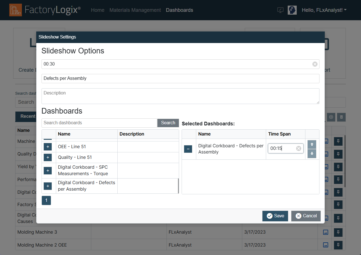Screen dimensions: 361x255
Task: Expand the Hello, FLxAnalyst! user dropdown
Action: (324, 10)
